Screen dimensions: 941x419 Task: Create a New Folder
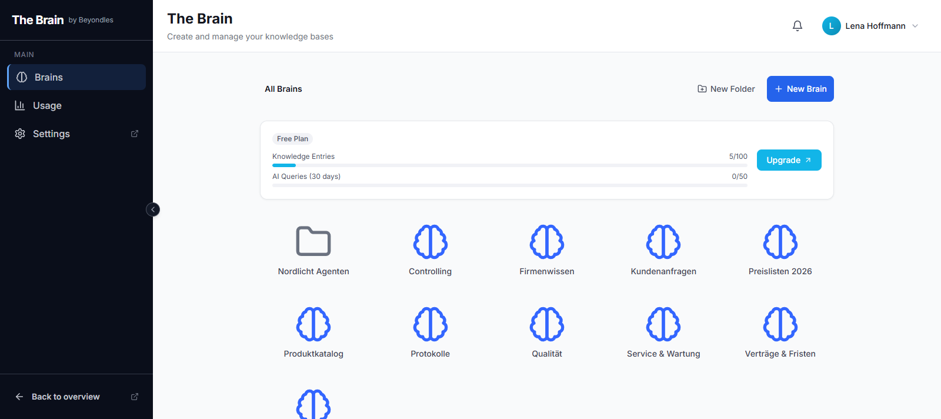point(726,89)
